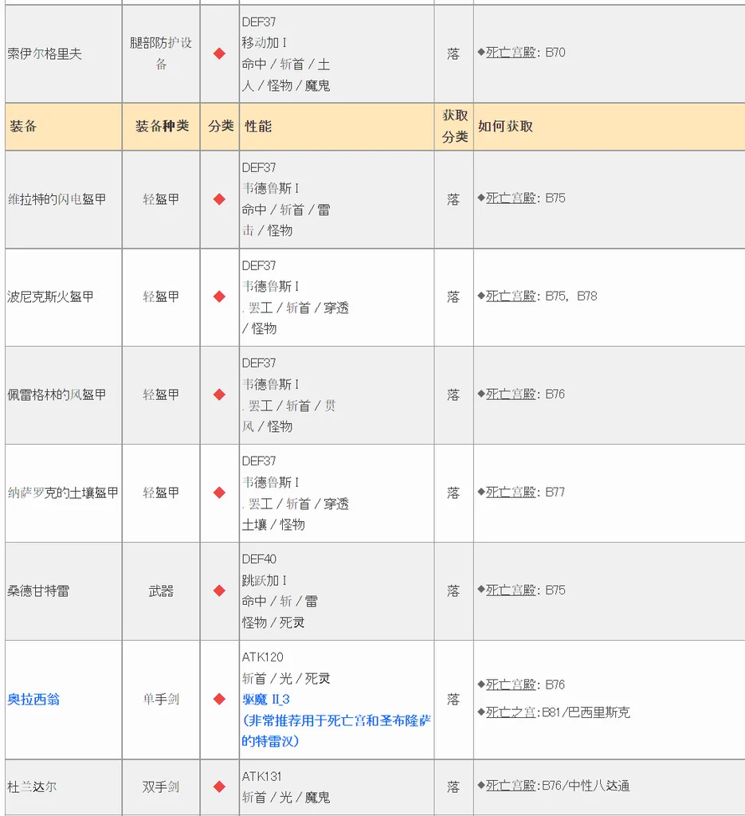Click the 获取分类 column header

point(455,127)
